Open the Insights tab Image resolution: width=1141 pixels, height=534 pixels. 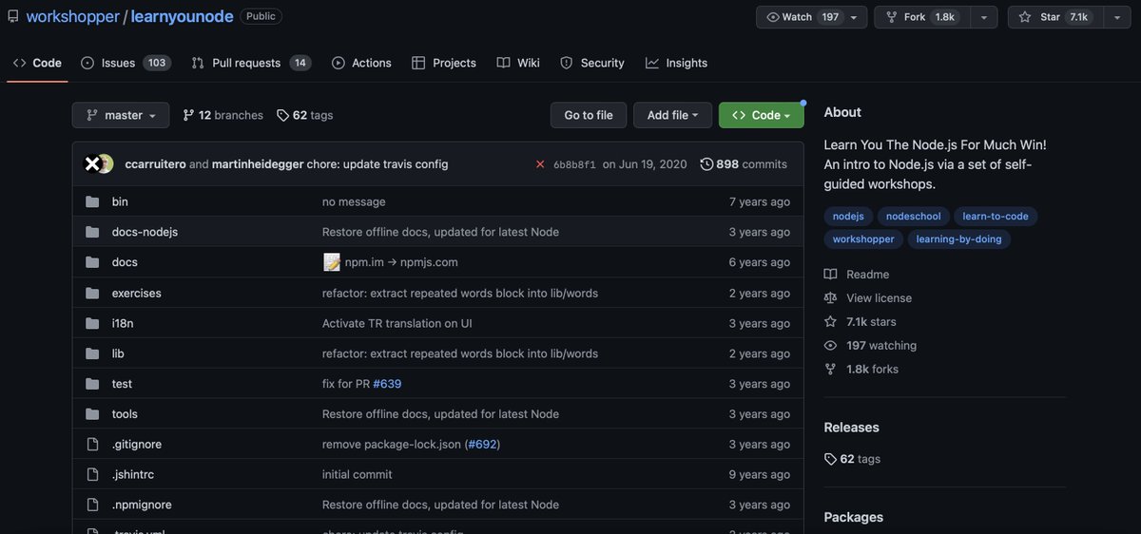coord(676,63)
